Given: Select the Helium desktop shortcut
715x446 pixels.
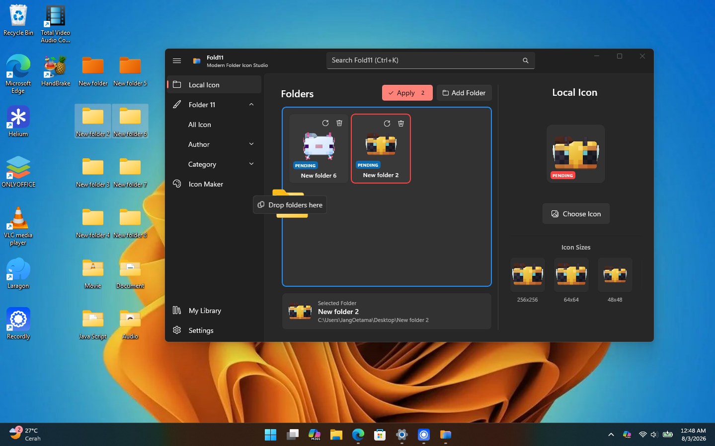Looking at the screenshot, I should 18,121.
